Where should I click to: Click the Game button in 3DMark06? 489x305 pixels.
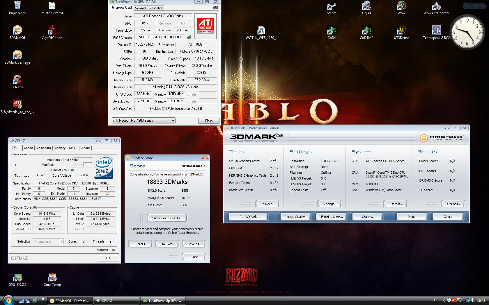click(449, 217)
